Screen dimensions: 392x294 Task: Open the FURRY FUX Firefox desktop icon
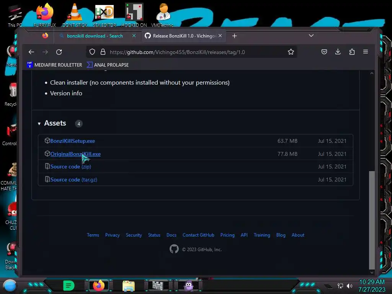click(45, 15)
